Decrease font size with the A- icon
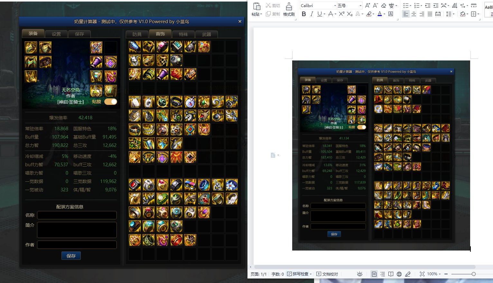The height and width of the screenshot is (283, 493). pos(375,5)
